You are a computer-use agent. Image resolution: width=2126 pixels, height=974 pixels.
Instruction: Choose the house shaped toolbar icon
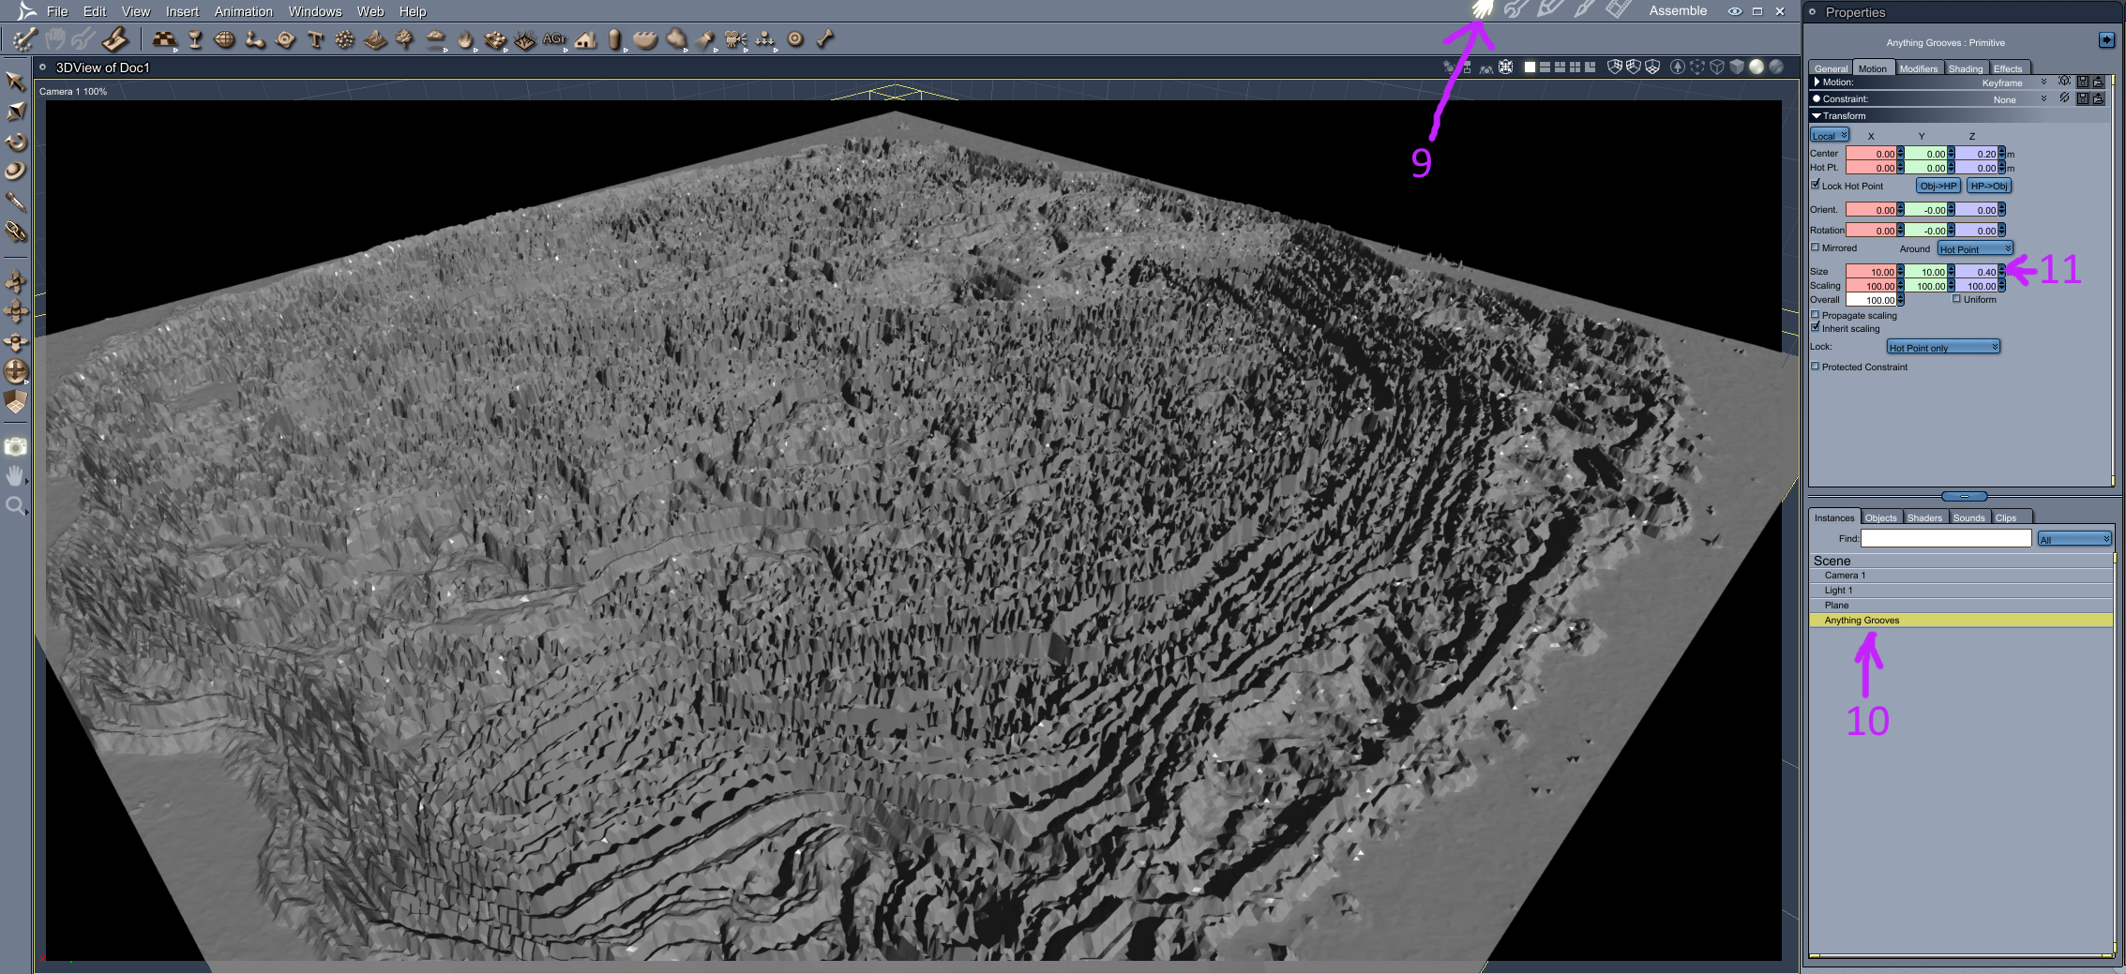586,39
